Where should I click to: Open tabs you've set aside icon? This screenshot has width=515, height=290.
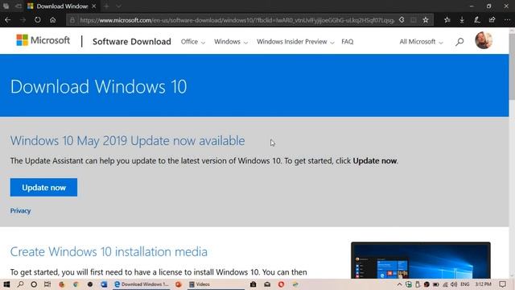(x=6, y=6)
